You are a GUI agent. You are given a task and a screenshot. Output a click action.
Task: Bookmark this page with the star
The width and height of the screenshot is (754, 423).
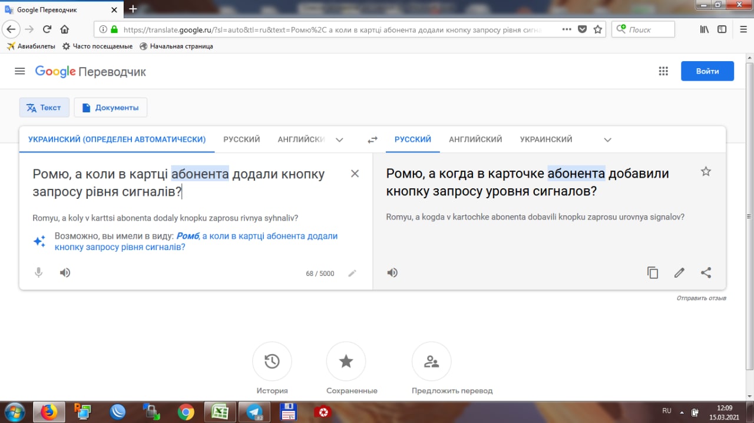point(597,29)
